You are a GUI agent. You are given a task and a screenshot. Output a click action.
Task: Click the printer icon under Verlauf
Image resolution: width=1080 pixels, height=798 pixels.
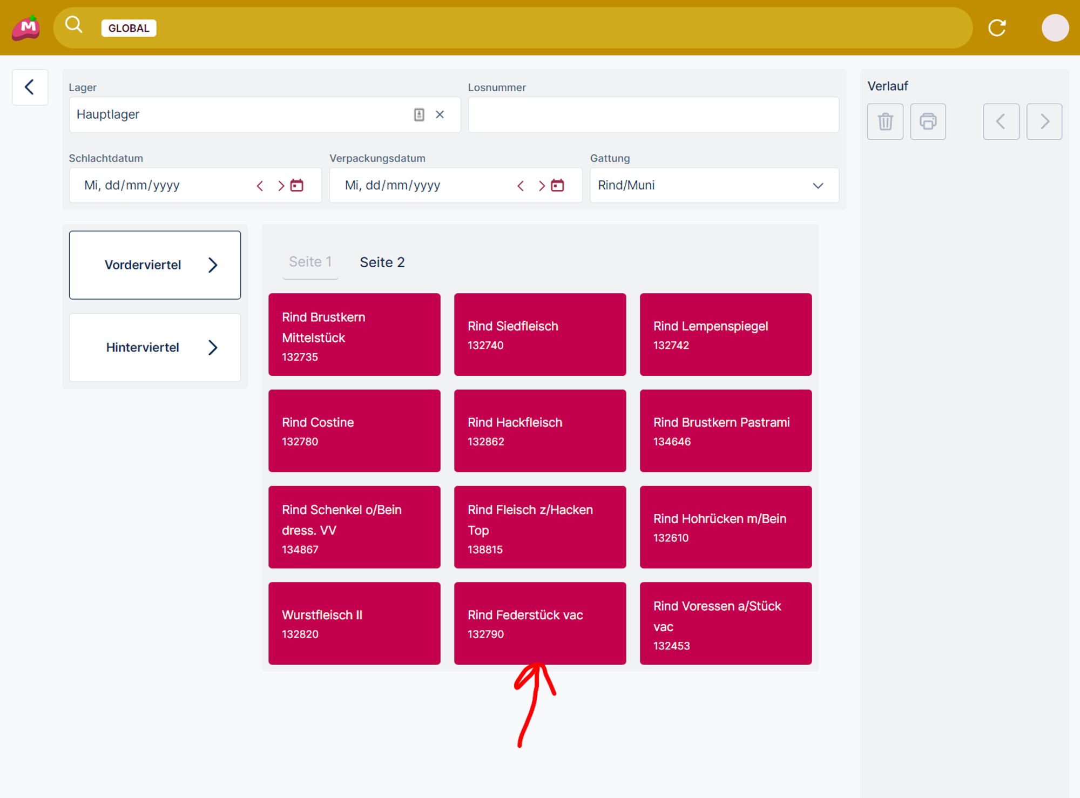click(928, 121)
